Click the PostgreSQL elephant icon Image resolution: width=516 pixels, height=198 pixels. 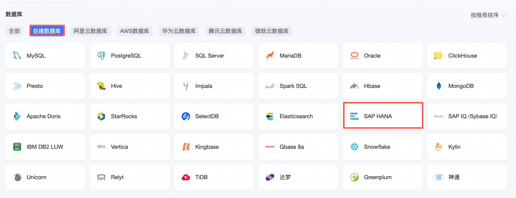pyautogui.click(x=101, y=55)
